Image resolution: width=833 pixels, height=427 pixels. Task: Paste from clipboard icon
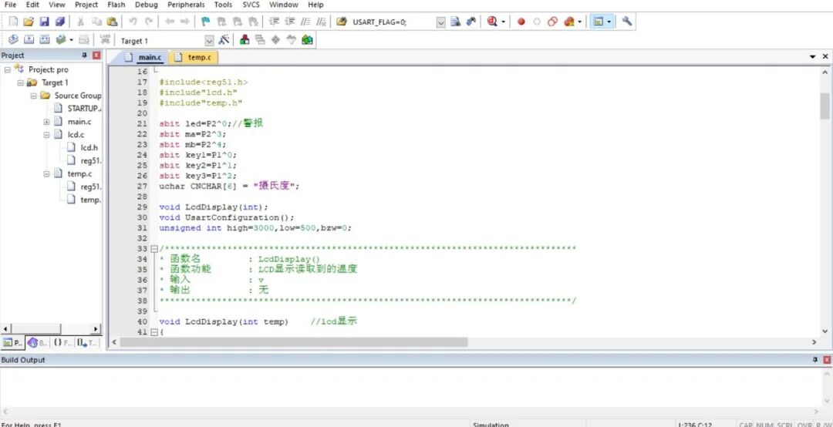[x=112, y=22]
